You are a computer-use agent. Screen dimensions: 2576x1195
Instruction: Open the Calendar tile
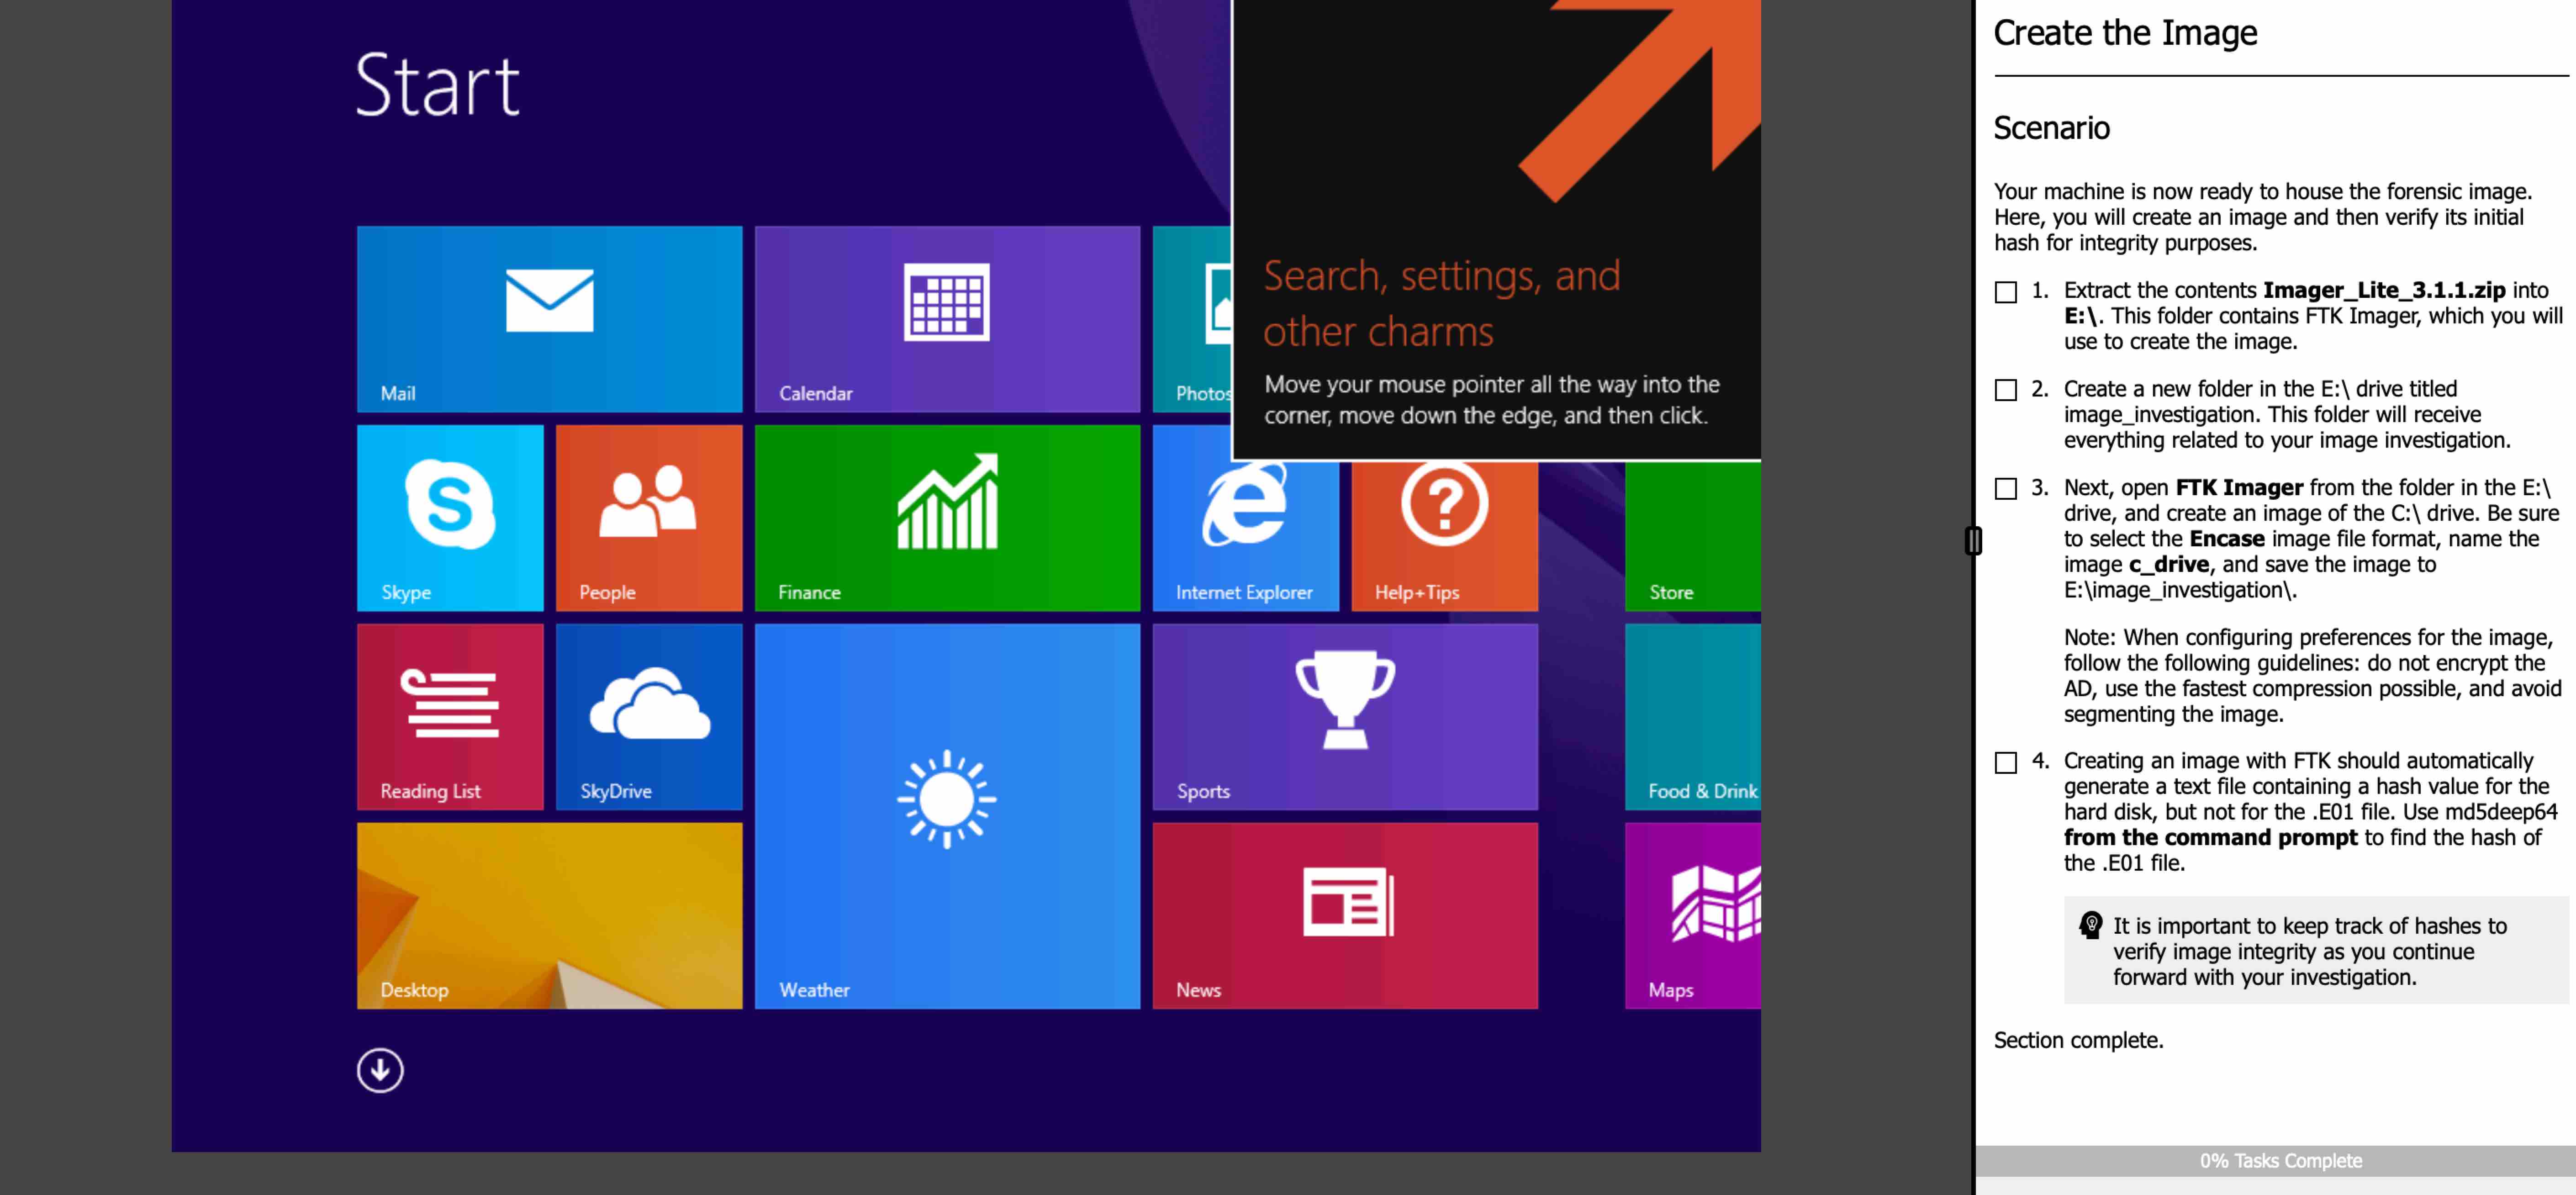click(x=946, y=318)
